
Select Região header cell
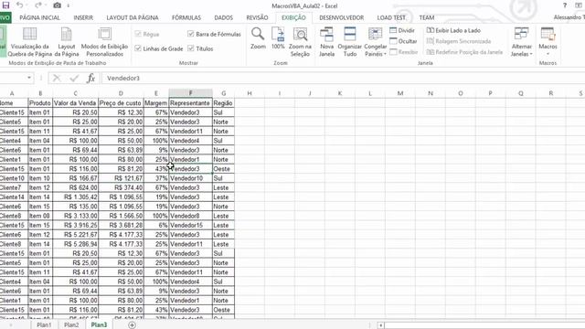click(x=223, y=103)
